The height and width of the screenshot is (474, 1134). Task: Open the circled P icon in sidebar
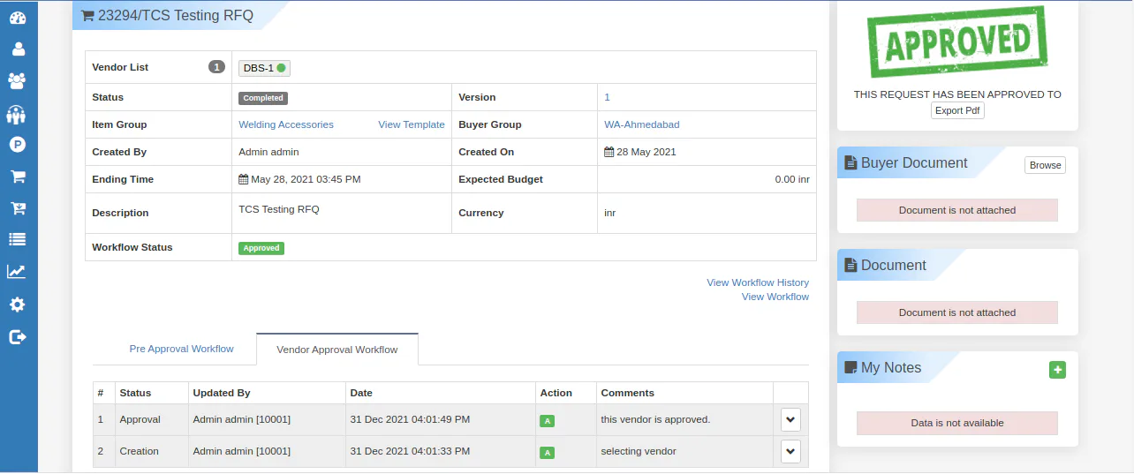tap(17, 145)
